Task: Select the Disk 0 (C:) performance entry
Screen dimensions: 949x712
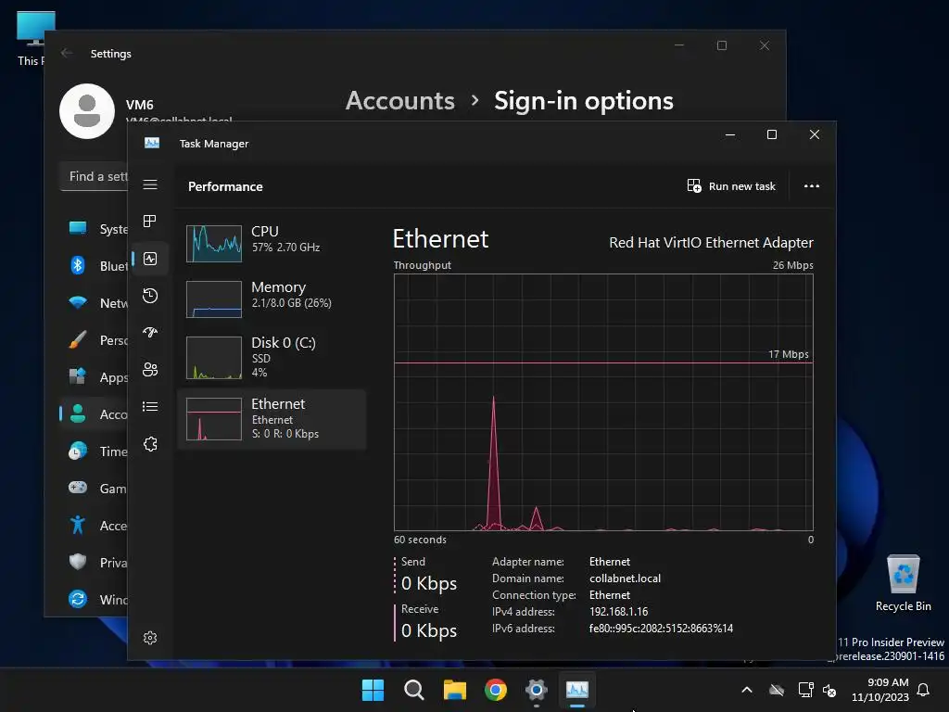Action: [272, 357]
